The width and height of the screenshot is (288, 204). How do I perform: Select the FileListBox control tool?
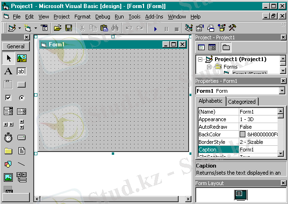tap(22, 151)
